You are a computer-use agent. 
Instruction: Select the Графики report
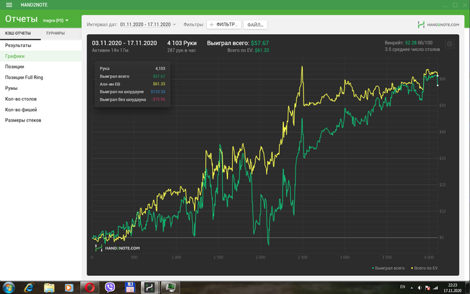[41, 56]
